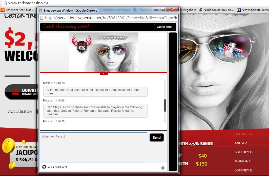Image resolution: width=269 pixels, height=176 pixels.
Task: Select winner MONICA F in the list
Action: coord(242,161)
